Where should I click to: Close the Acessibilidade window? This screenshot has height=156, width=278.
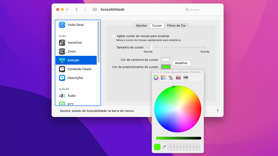point(58,9)
